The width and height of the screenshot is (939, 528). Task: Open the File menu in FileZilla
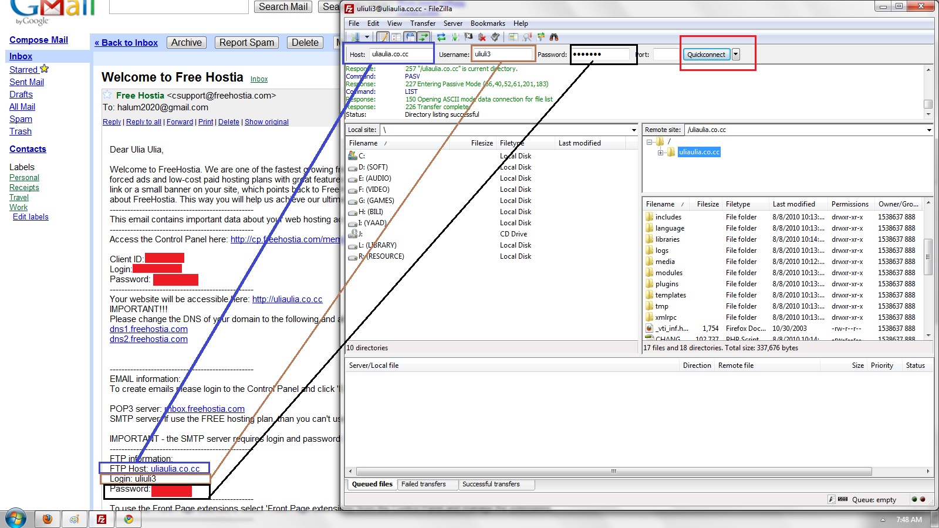(354, 23)
